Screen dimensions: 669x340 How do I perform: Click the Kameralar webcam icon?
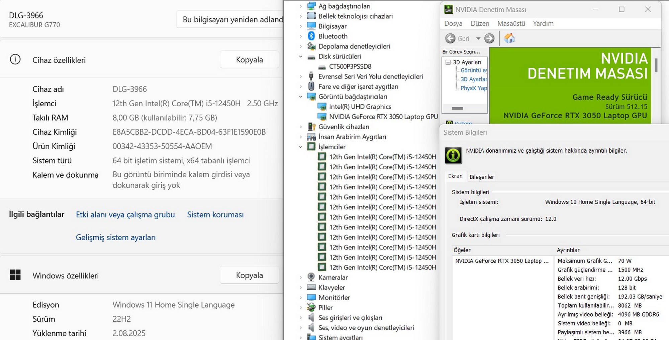coord(311,277)
